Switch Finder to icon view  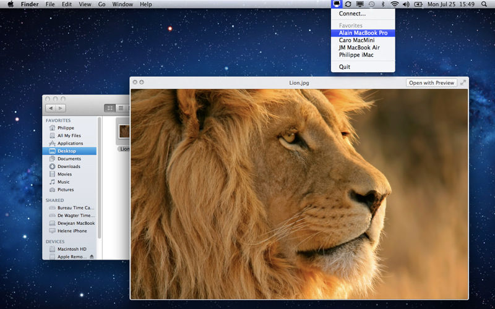click(110, 108)
